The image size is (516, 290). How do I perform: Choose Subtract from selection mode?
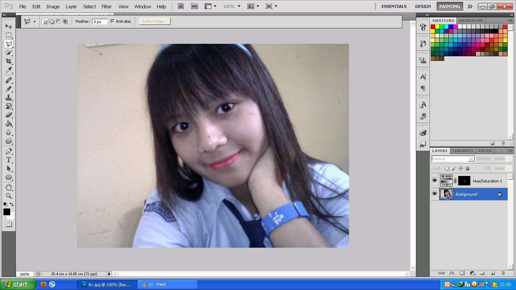(58, 22)
